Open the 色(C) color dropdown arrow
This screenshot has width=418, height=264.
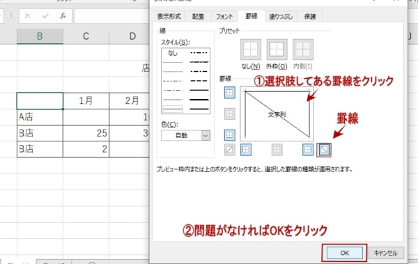click(x=206, y=135)
